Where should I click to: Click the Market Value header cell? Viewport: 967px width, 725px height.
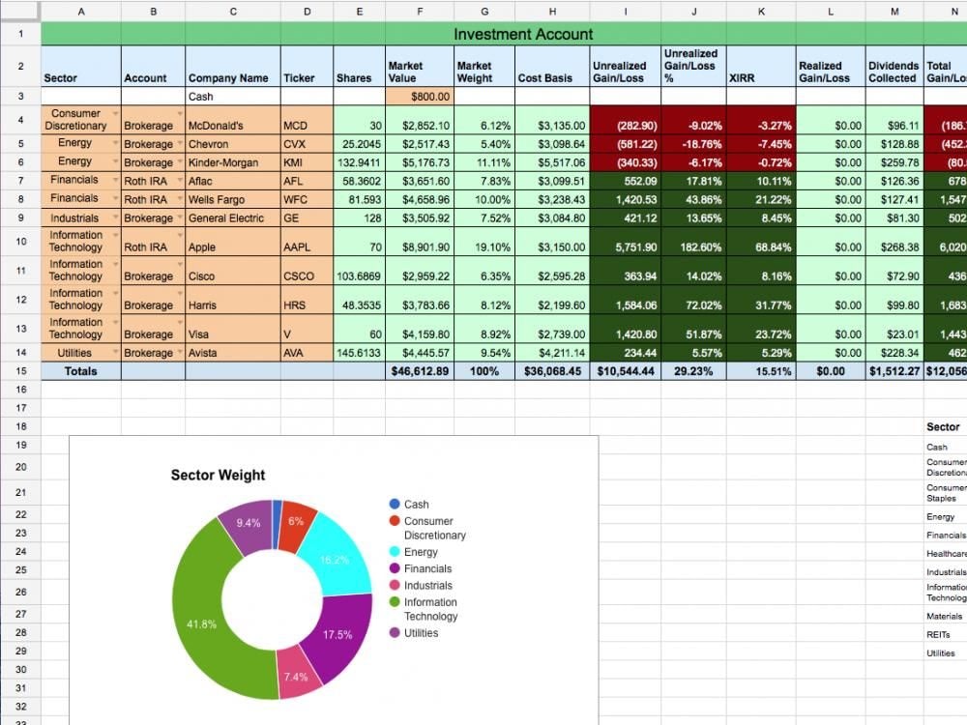420,66
